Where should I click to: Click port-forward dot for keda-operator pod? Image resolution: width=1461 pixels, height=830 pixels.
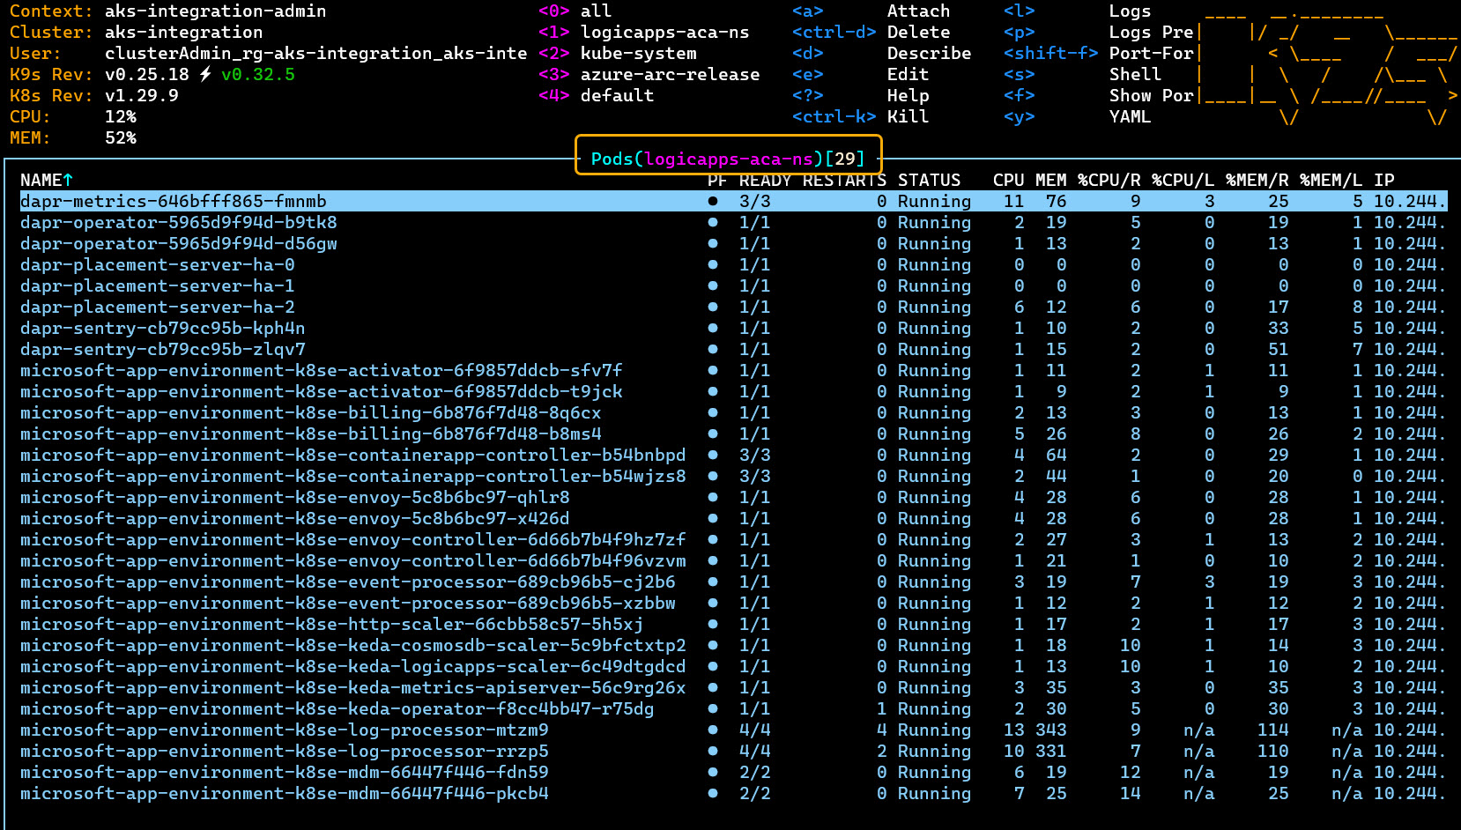(x=712, y=709)
